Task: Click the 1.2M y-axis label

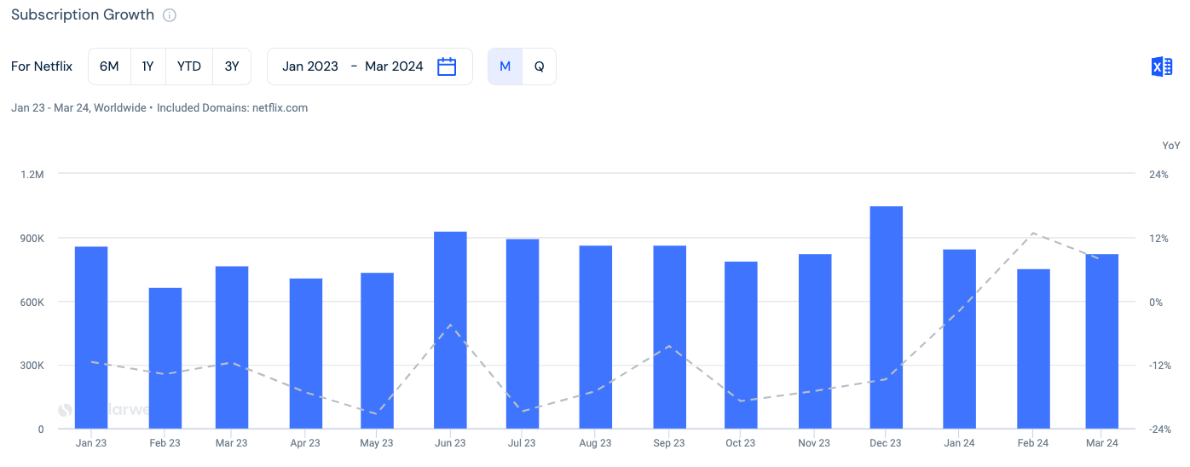Action: pos(32,175)
